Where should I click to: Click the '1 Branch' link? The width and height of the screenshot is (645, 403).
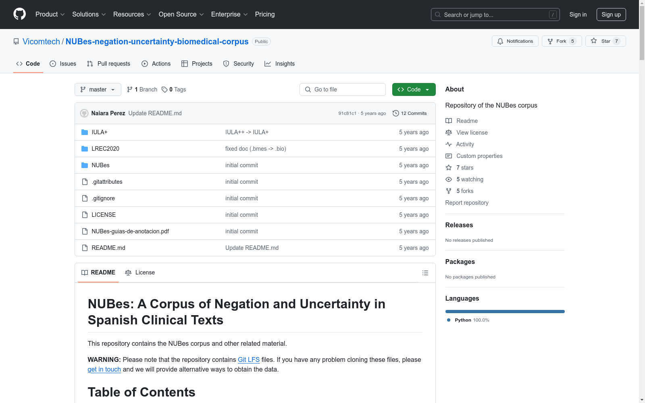tap(142, 89)
